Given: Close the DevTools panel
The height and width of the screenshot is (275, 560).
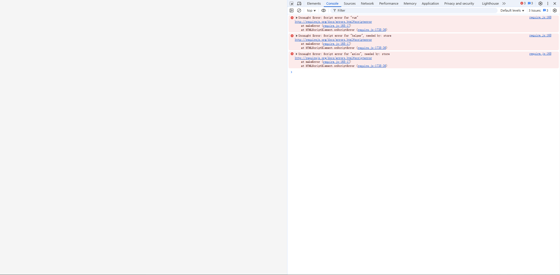Looking at the screenshot, I should tap(555, 3).
